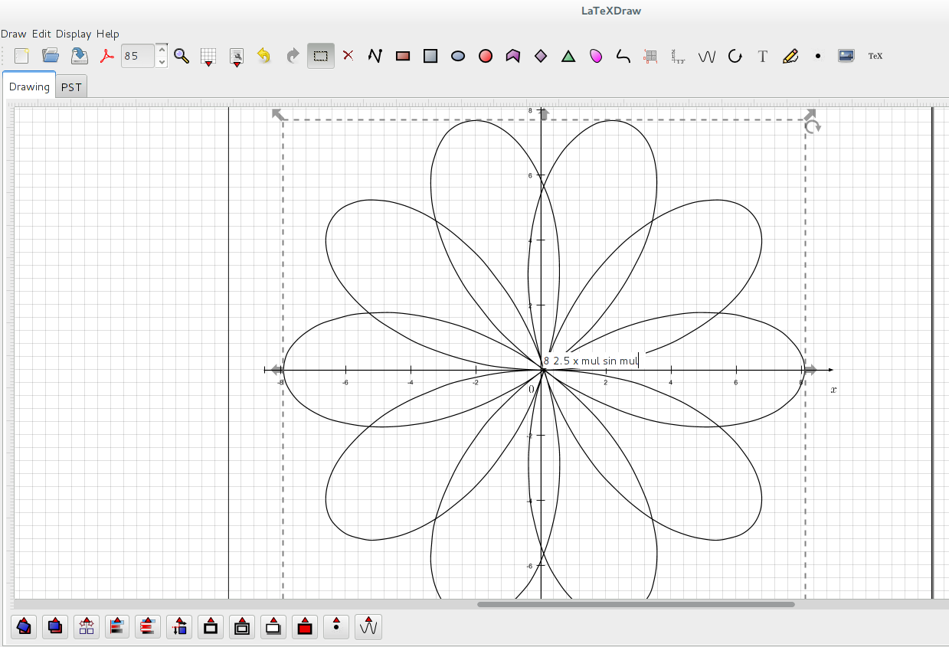Viewport: 949px width, 647px height.
Task: Click the undo arrow icon
Action: [264, 56]
